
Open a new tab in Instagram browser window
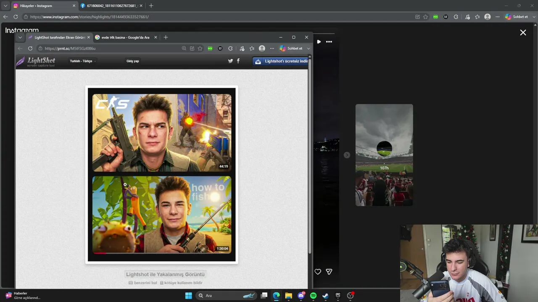pyautogui.click(x=151, y=6)
